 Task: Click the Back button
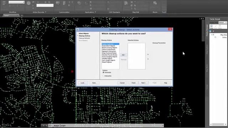click(133, 83)
